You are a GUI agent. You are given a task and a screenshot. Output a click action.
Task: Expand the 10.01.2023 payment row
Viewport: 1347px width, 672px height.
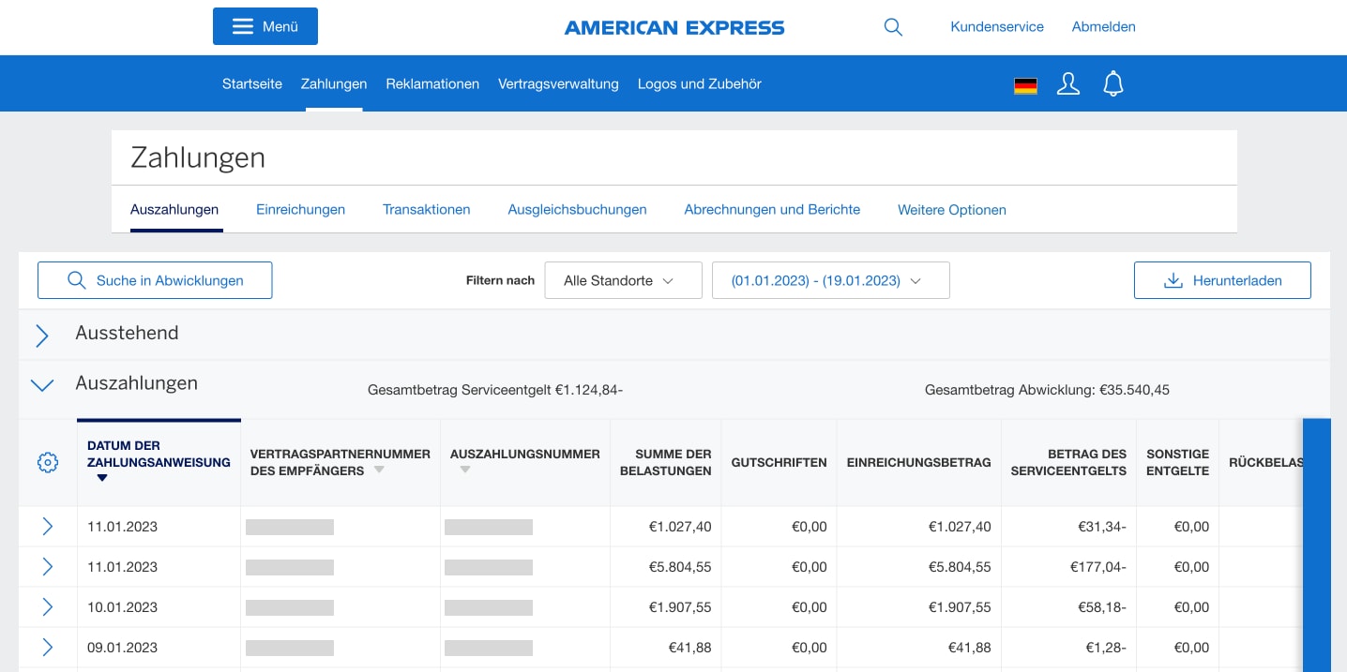tap(48, 607)
